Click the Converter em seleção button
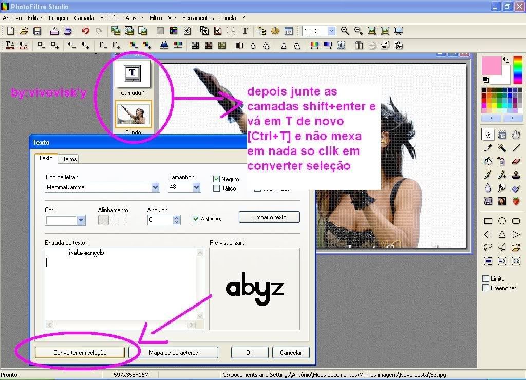This screenshot has width=526, height=380. pos(80,353)
